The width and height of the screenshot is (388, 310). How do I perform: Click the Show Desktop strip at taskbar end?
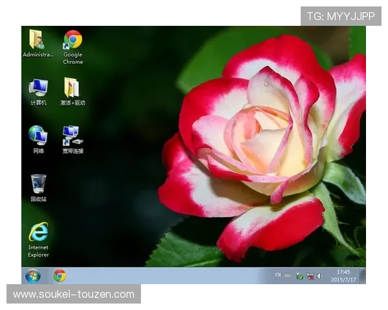click(363, 276)
